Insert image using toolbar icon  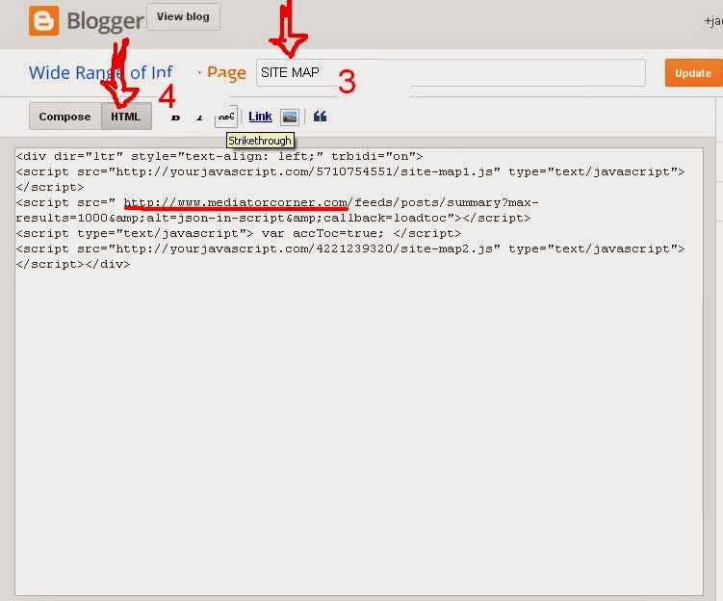tap(290, 118)
